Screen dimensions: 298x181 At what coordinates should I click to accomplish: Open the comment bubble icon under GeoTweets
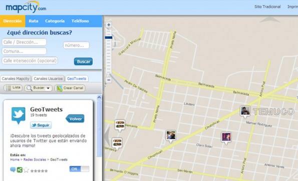13,169
